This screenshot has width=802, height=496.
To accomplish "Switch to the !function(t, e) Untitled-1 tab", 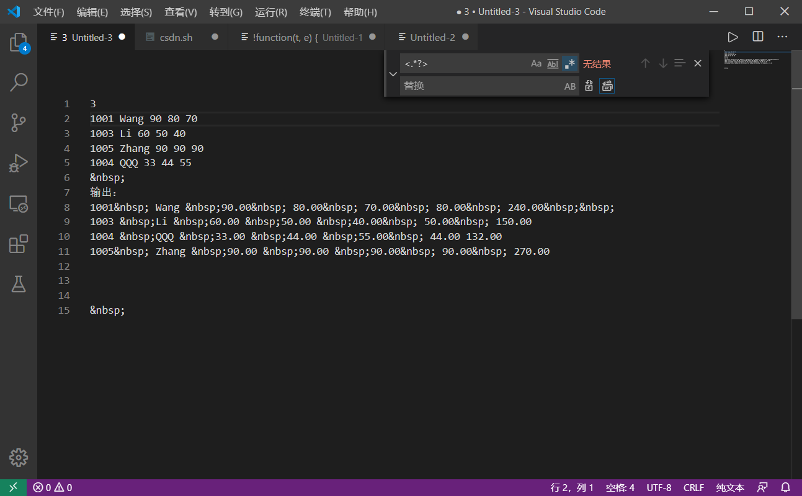I will click(x=307, y=37).
